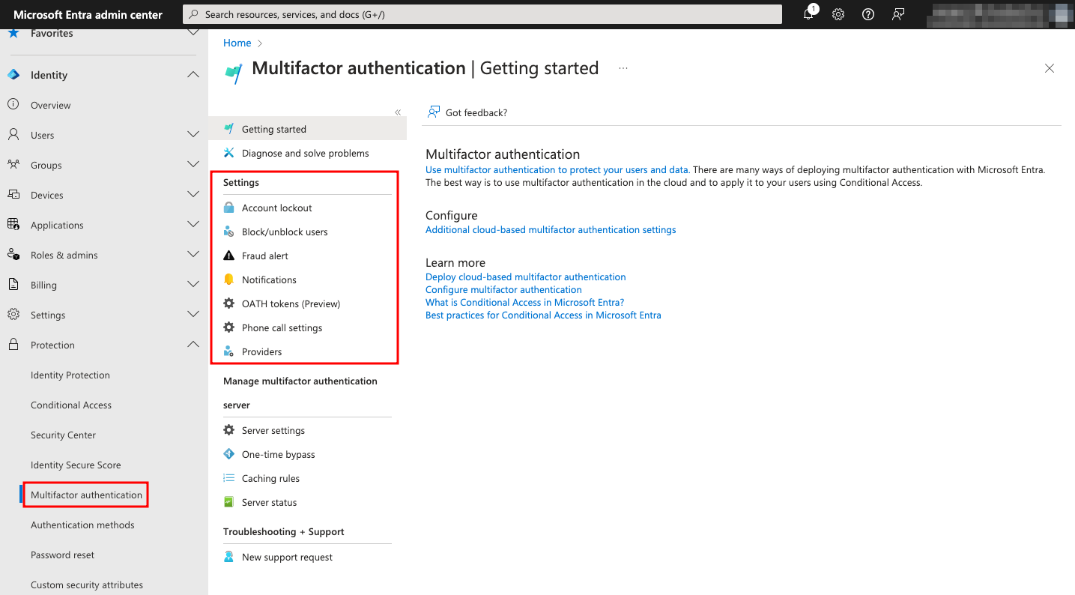Click the Protection padlock icon

point(13,345)
